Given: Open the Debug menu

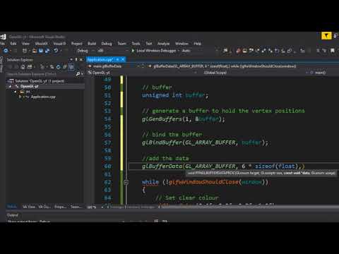Looking at the screenshot, I should tap(107, 44).
